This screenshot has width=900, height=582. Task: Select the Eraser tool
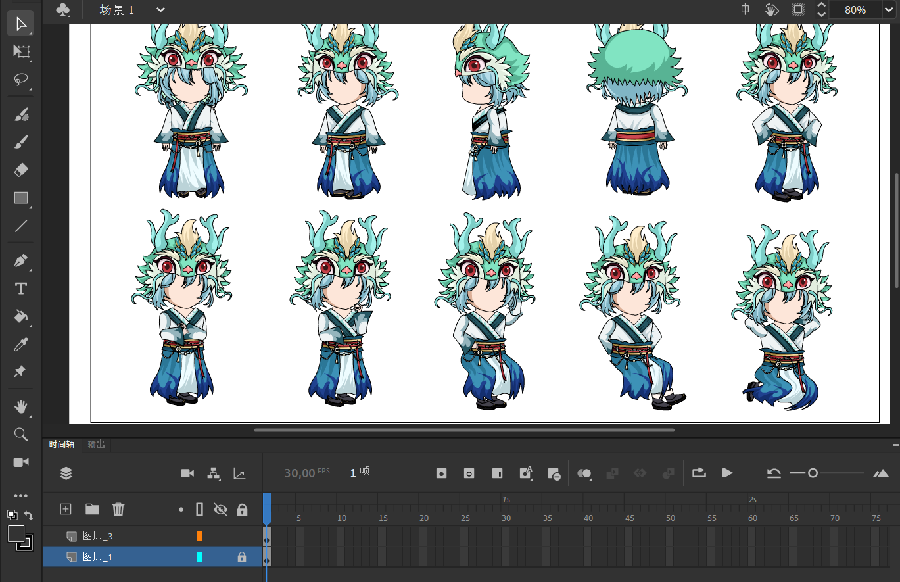coord(21,170)
